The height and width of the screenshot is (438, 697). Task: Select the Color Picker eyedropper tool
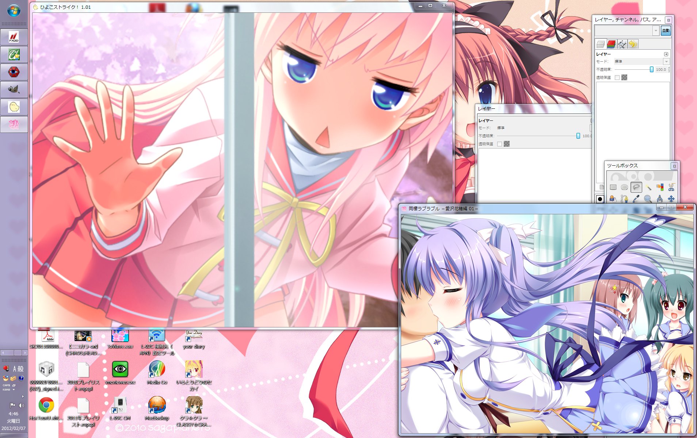pos(636,199)
